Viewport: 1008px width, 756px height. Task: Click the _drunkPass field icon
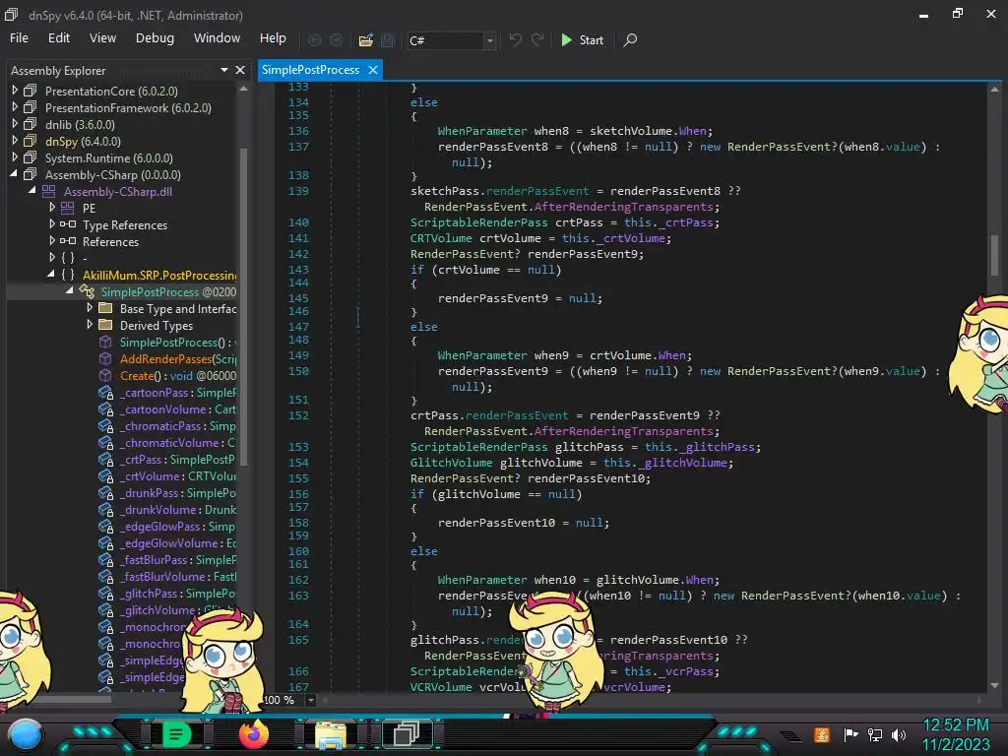coord(105,492)
